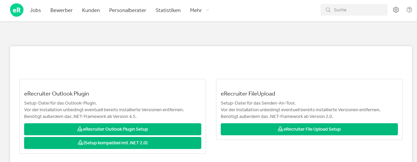The image size is (417, 162).
Task: Click the green eR logo
Action: 17,10
